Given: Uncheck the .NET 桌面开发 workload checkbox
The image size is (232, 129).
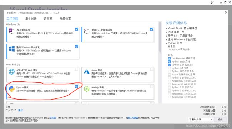Looking at the screenshot, I should [x=76, y=29].
